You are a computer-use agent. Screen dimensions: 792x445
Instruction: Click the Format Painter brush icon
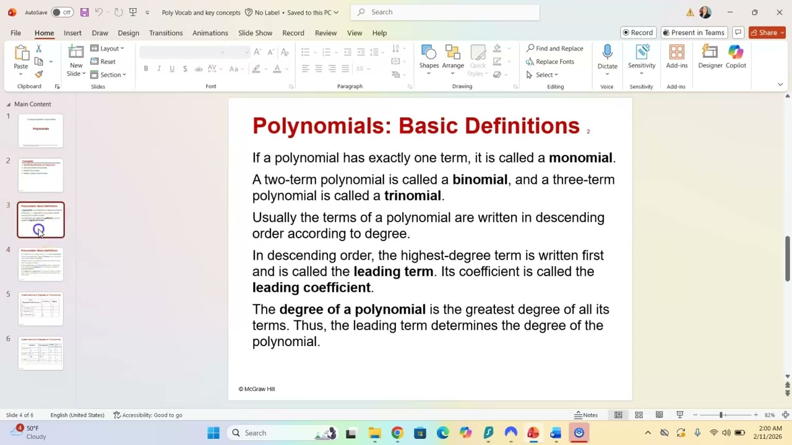click(x=38, y=74)
